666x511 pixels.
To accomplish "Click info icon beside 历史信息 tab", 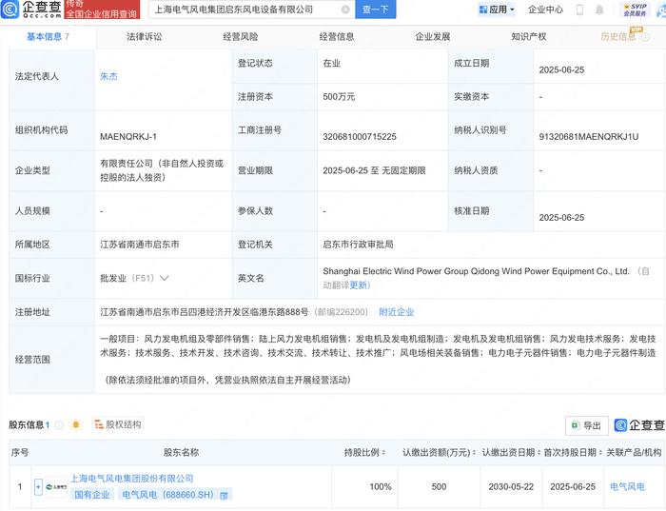I will pyautogui.click(x=645, y=37).
